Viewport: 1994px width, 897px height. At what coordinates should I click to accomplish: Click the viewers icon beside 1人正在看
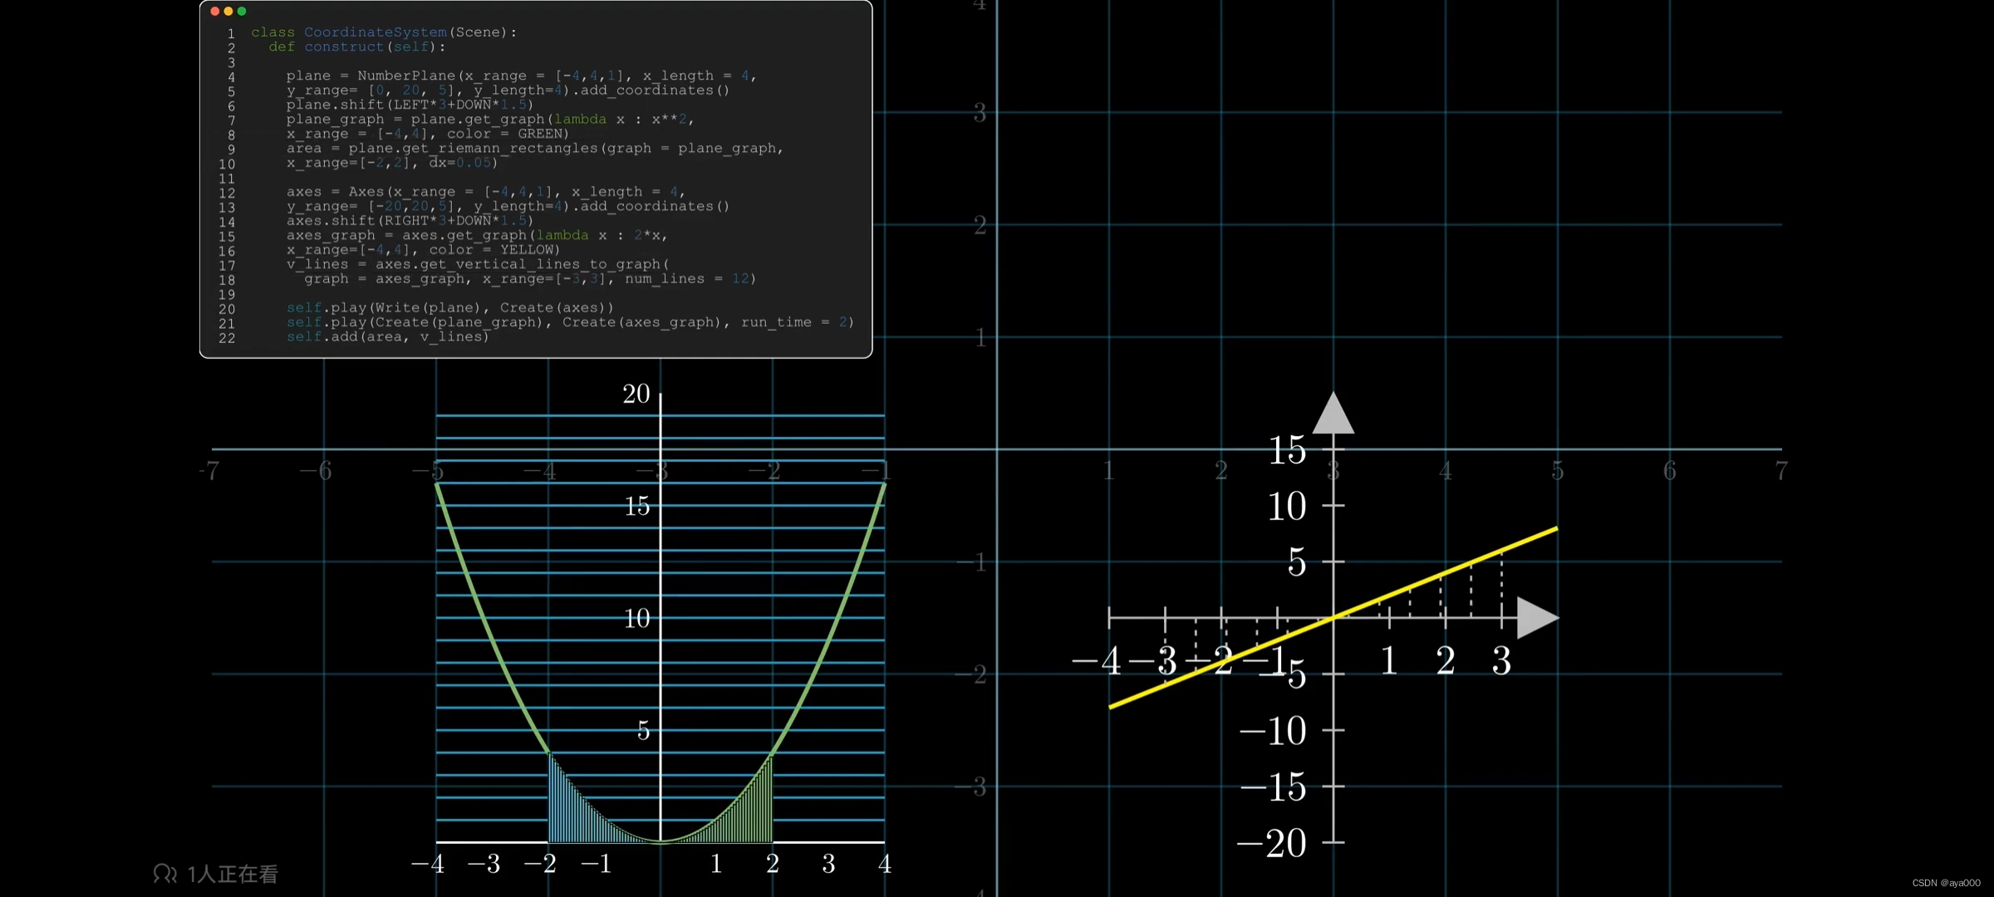[x=165, y=874]
